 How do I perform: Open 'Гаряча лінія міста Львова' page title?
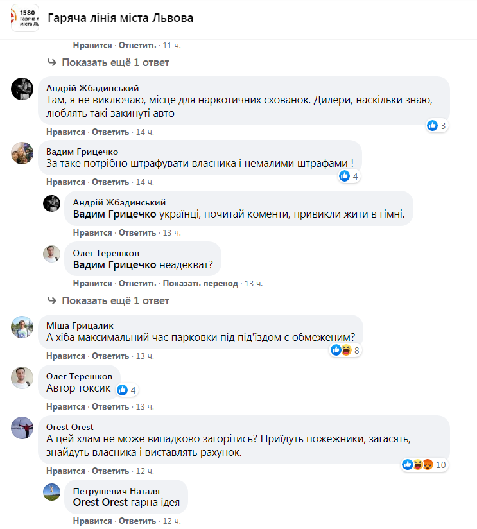click(121, 18)
